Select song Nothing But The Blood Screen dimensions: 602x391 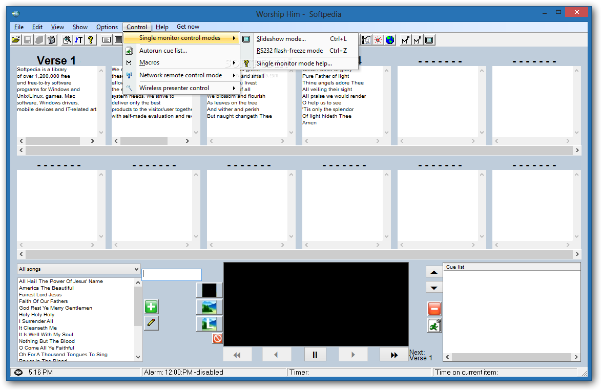[x=47, y=341]
